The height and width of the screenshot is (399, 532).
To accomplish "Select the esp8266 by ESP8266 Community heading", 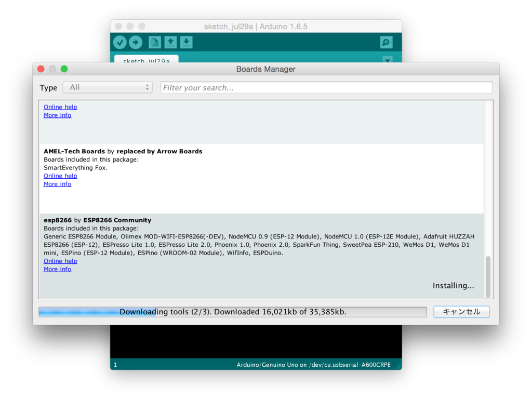I will point(97,220).
